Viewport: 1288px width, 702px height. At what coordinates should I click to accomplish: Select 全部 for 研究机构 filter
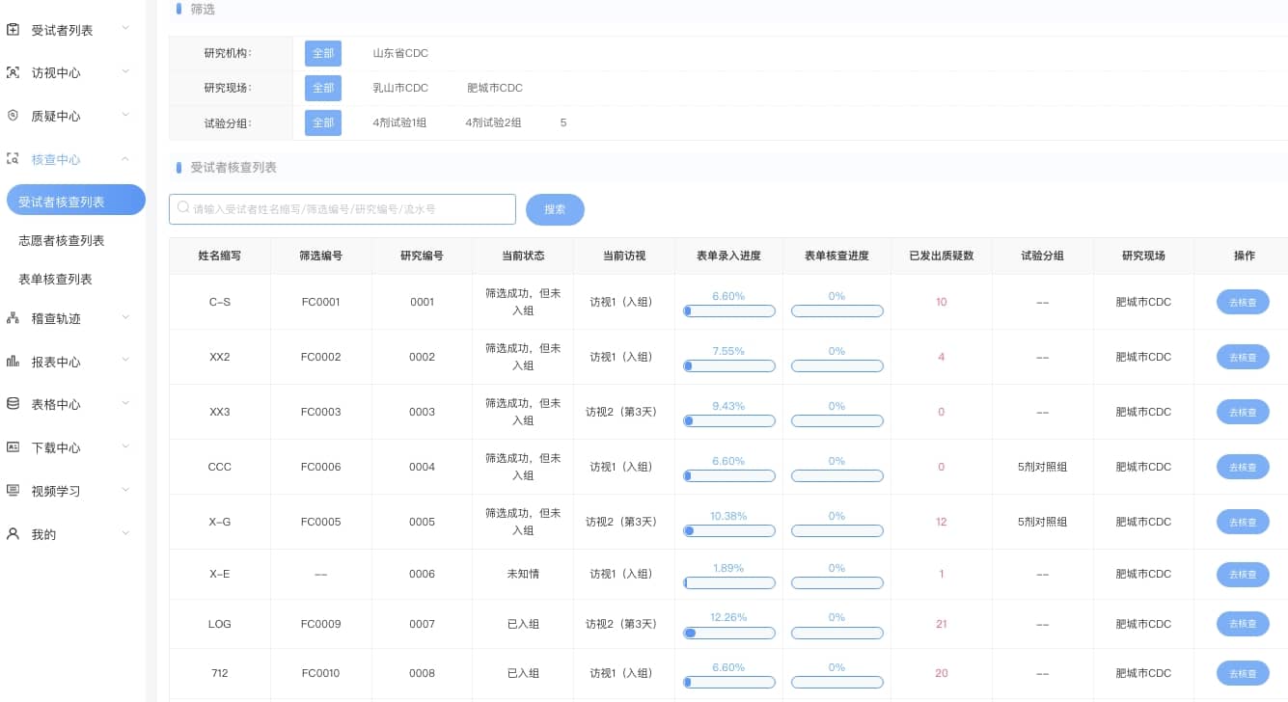(323, 53)
